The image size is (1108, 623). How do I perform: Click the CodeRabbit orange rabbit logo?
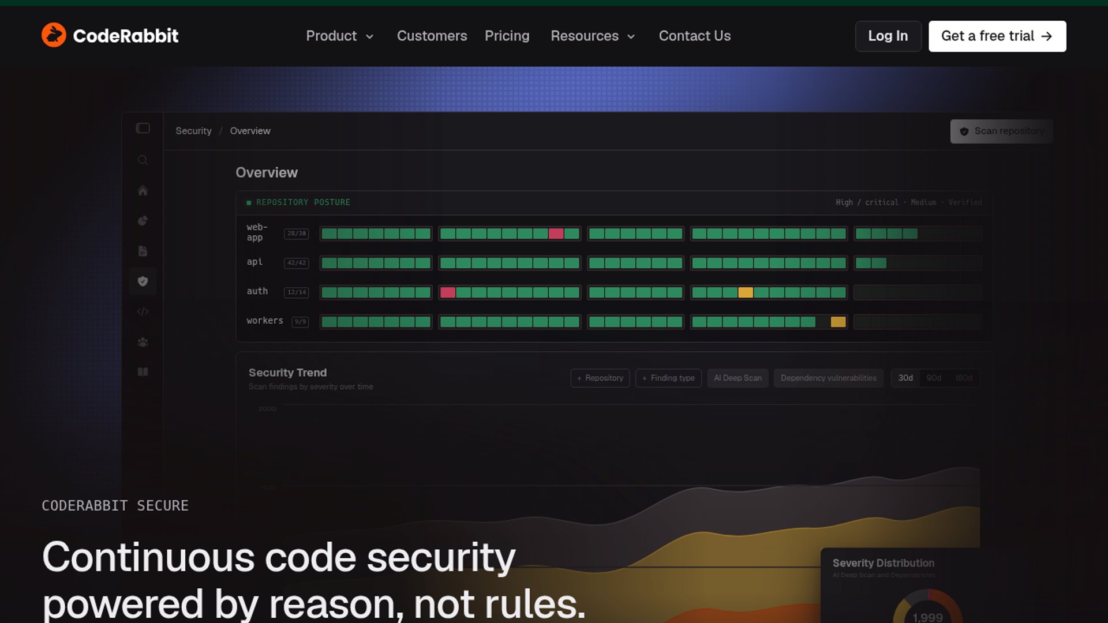(x=54, y=35)
